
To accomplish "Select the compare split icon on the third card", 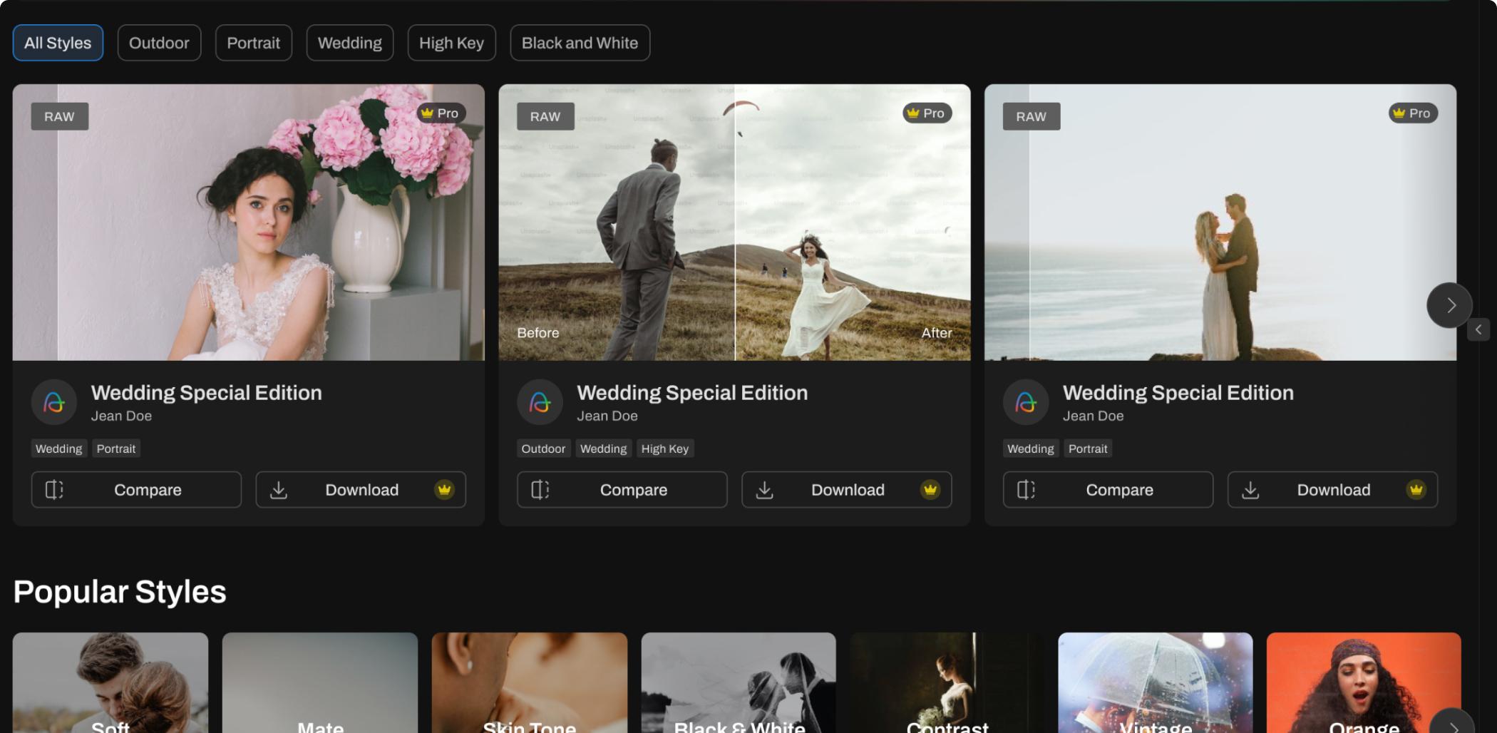I will click(1027, 490).
